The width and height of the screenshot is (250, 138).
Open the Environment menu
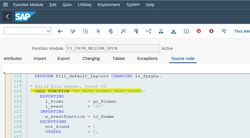click(109, 5)
